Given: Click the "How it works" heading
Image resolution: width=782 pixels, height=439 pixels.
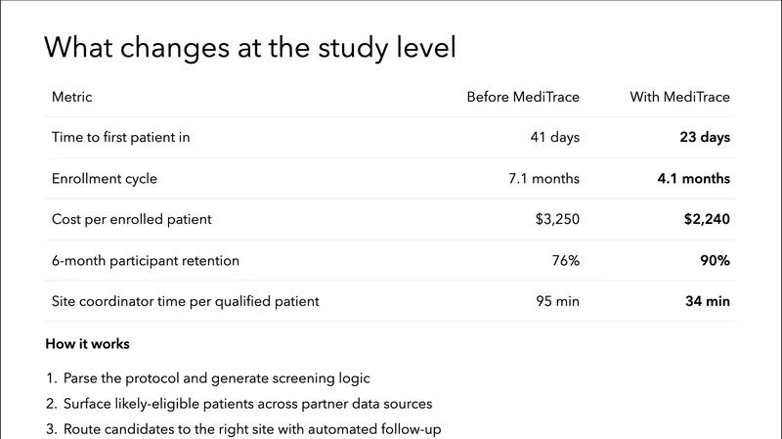Looking at the screenshot, I should tap(87, 344).
